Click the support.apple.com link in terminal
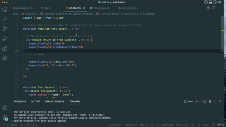 point(84,118)
